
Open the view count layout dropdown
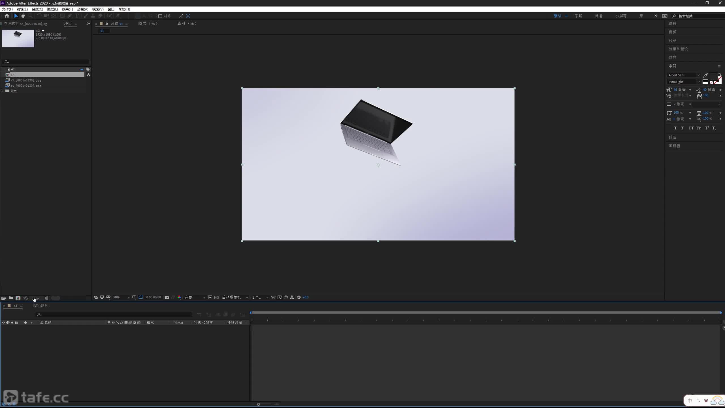tap(260, 297)
